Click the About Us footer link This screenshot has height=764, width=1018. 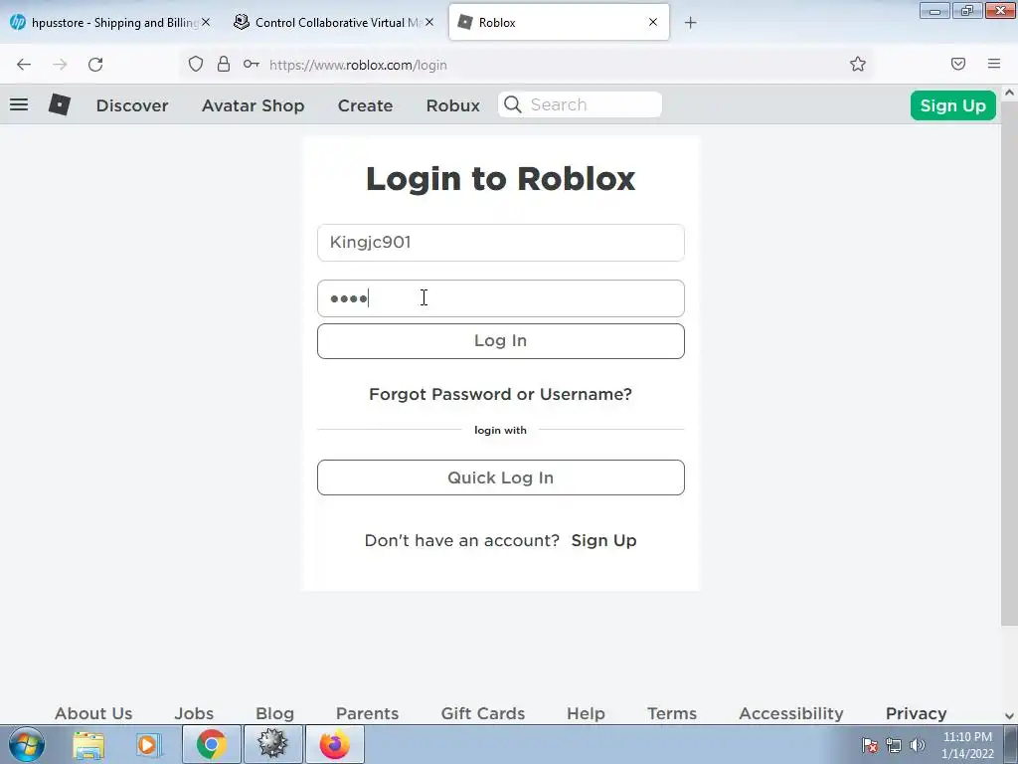93,713
